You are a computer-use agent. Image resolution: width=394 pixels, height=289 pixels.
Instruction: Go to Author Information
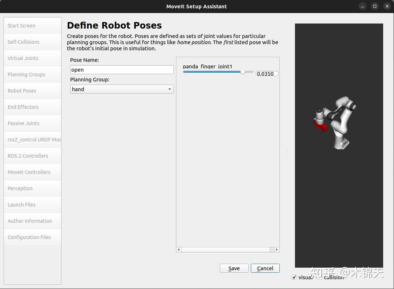[30, 221]
